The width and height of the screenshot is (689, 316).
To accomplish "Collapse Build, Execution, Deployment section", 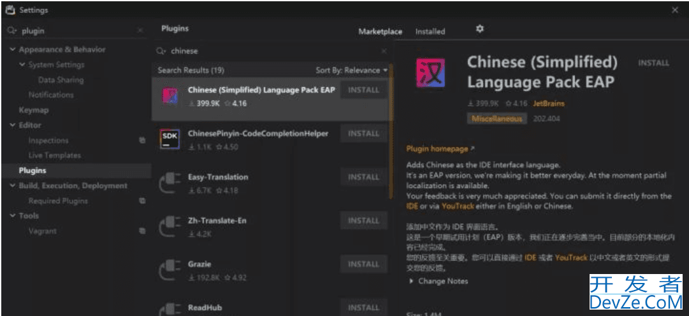I will click(x=13, y=186).
